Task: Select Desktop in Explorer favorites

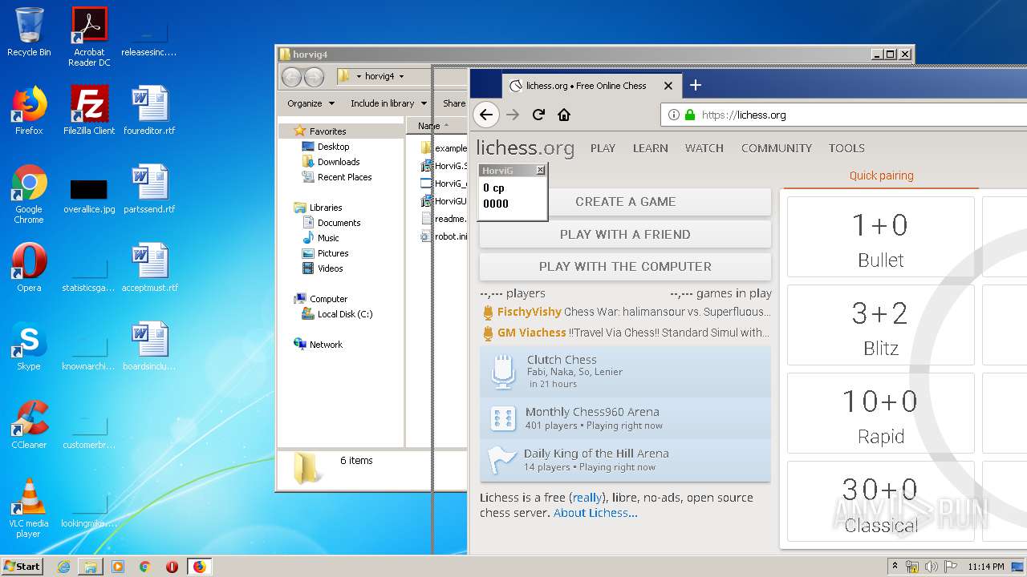Action: click(333, 147)
